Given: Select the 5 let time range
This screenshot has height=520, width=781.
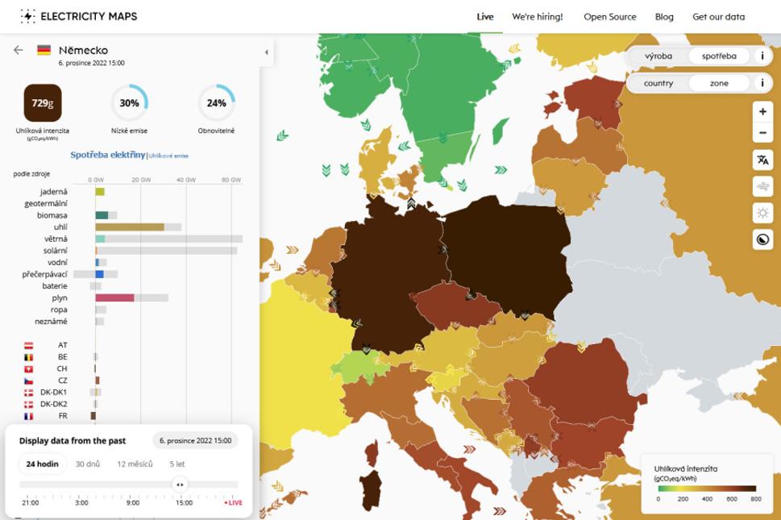Looking at the screenshot, I should tap(177, 464).
